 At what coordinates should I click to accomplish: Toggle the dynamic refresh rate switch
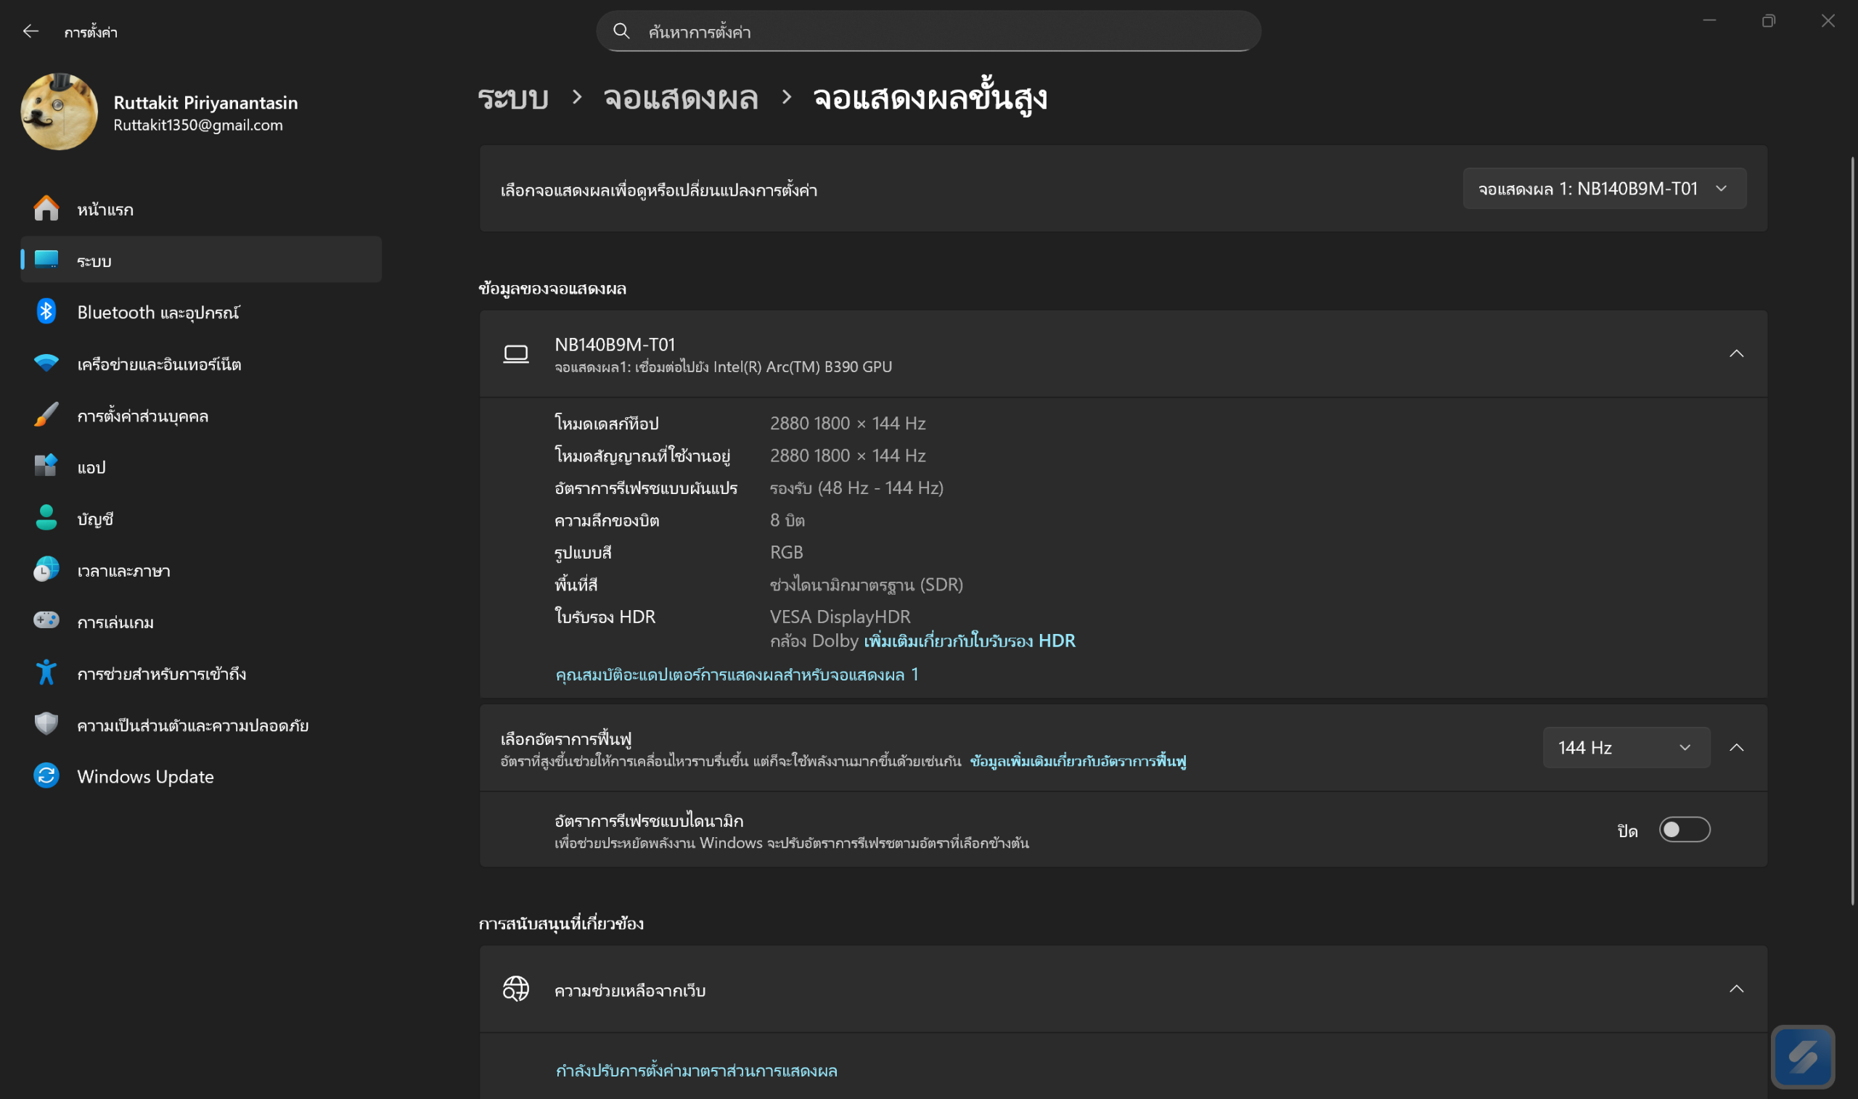(x=1684, y=829)
